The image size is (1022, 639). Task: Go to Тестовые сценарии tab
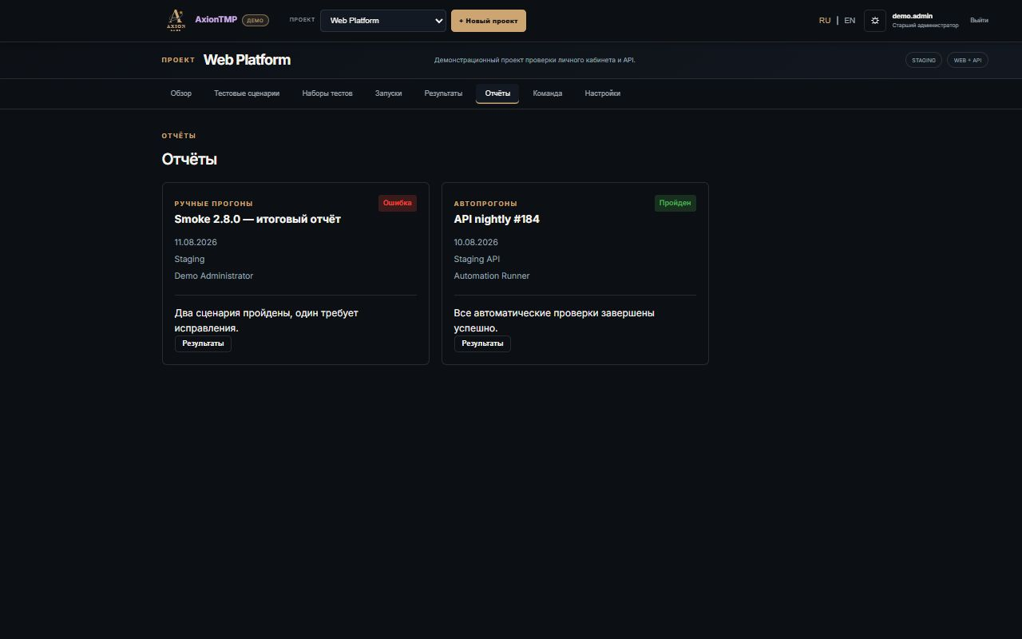coord(247,93)
